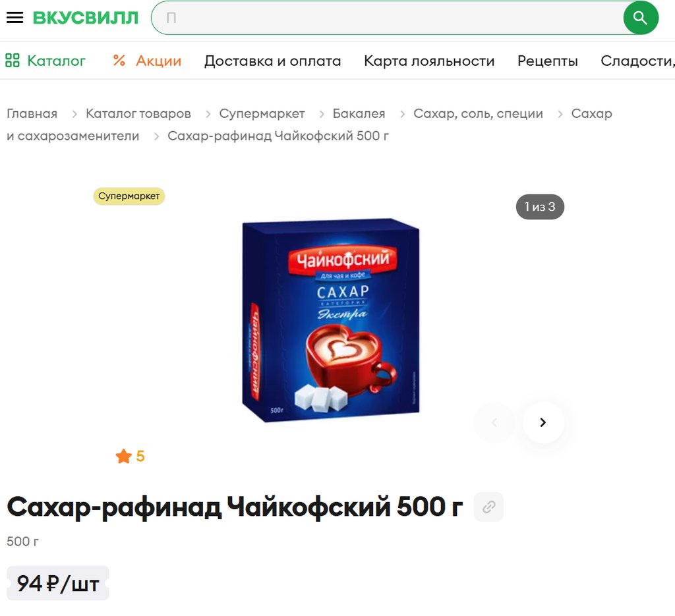Open Доставка и оплата page

pyautogui.click(x=272, y=61)
